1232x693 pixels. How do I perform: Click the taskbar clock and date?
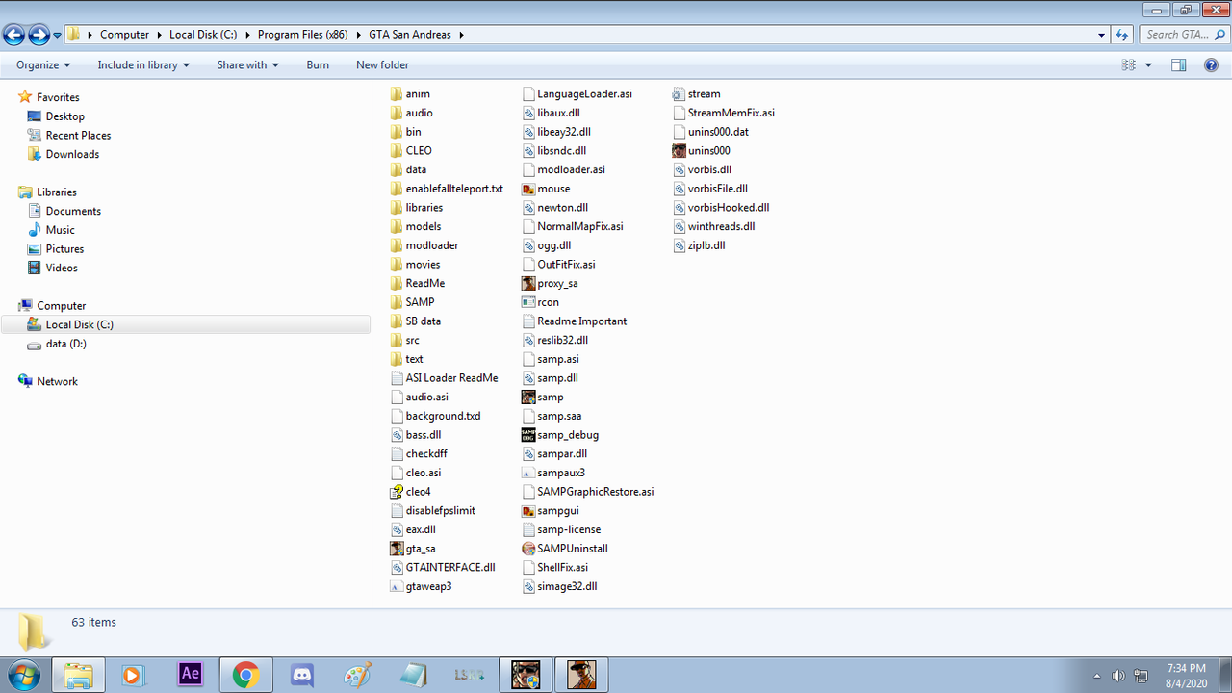pos(1185,675)
